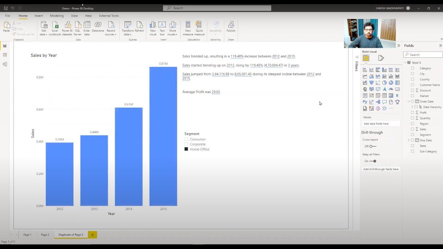Open the View ribbon tab
The width and height of the screenshot is (443, 249).
(74, 16)
